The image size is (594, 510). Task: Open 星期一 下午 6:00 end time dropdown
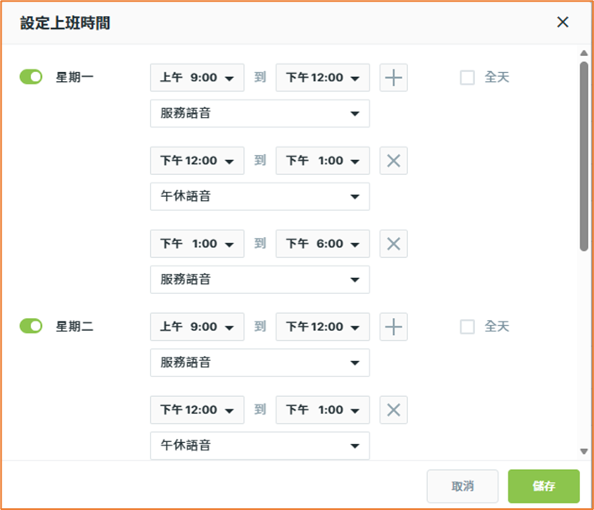pyautogui.click(x=323, y=245)
